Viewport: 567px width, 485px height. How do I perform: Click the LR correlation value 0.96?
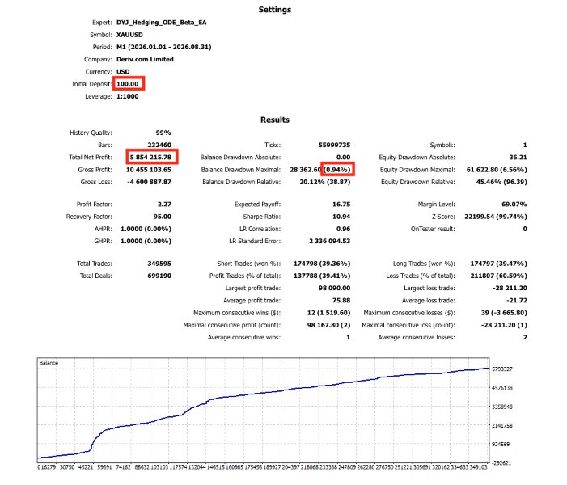(x=343, y=229)
